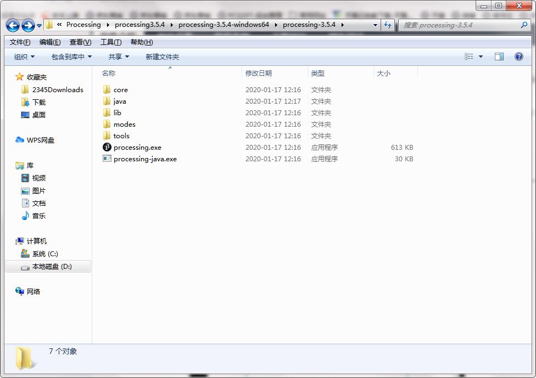
Task: Open drive 系统 (C:)
Action: point(40,253)
